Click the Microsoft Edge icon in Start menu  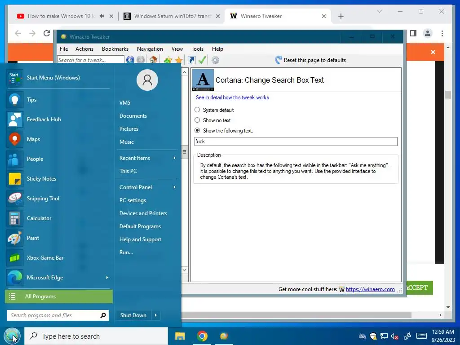(15, 278)
